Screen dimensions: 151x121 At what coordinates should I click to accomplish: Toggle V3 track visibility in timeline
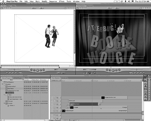[x=52, y=104]
